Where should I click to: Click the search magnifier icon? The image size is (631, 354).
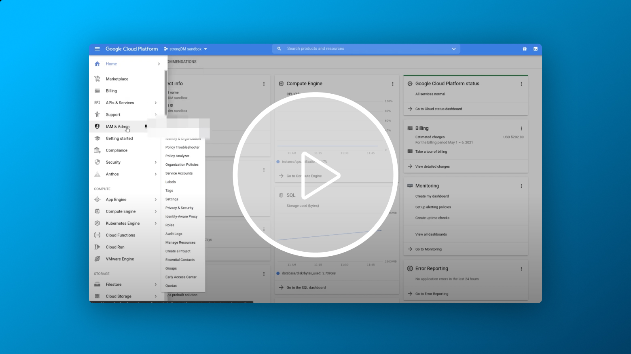pyautogui.click(x=279, y=48)
